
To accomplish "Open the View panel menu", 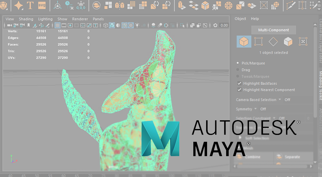I will pos(10,19).
